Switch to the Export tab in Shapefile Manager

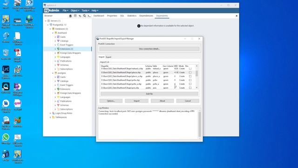coord(108,57)
